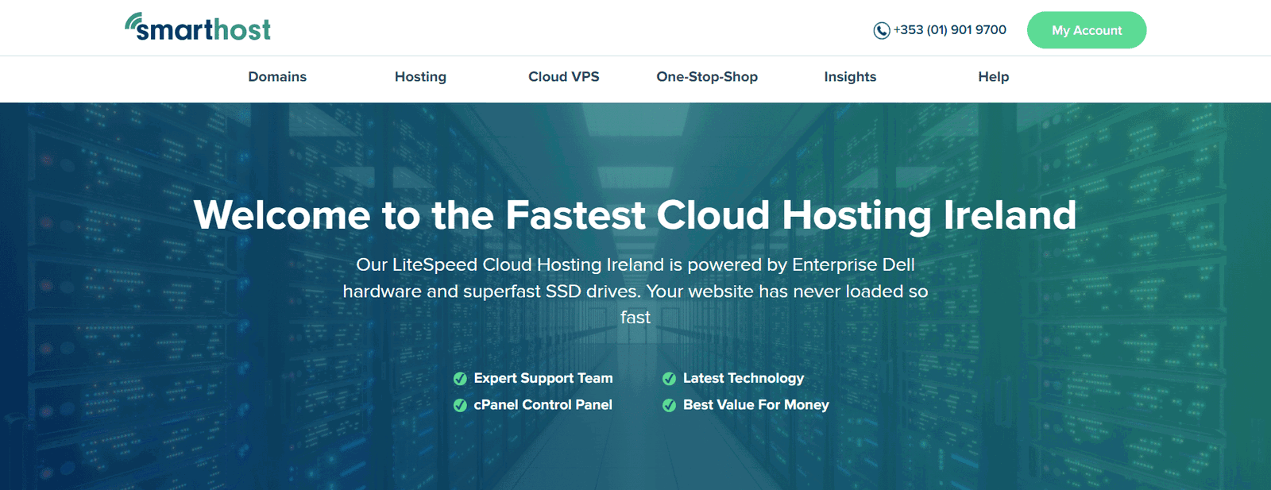
Task: Open the Domains menu
Action: tap(277, 77)
